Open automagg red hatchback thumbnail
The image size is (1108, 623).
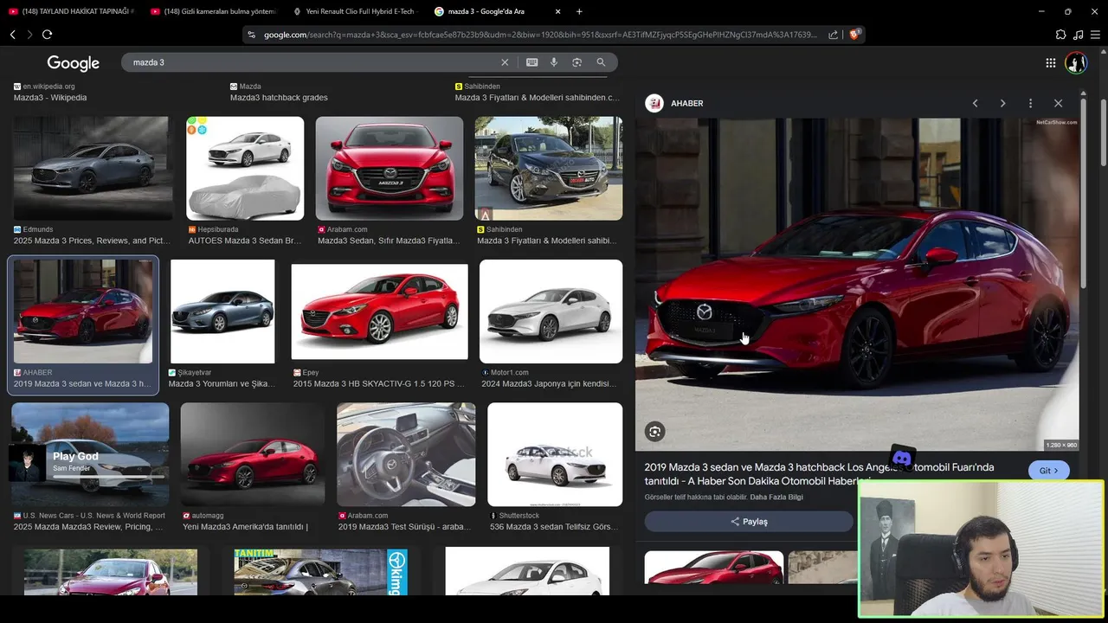[252, 454]
